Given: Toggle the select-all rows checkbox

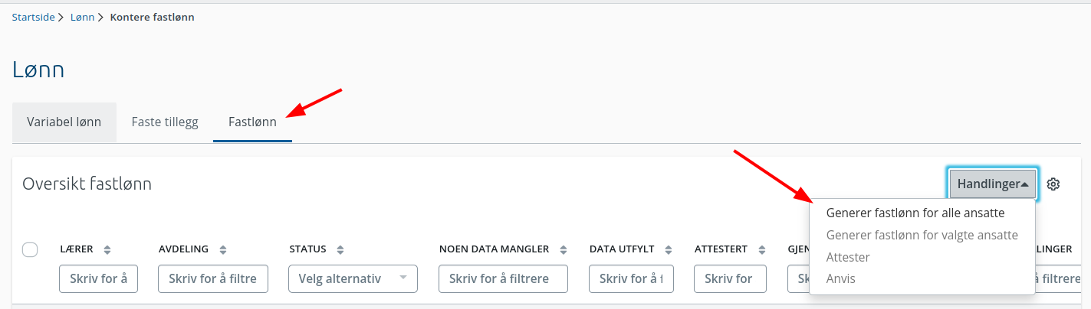Looking at the screenshot, I should click(30, 249).
